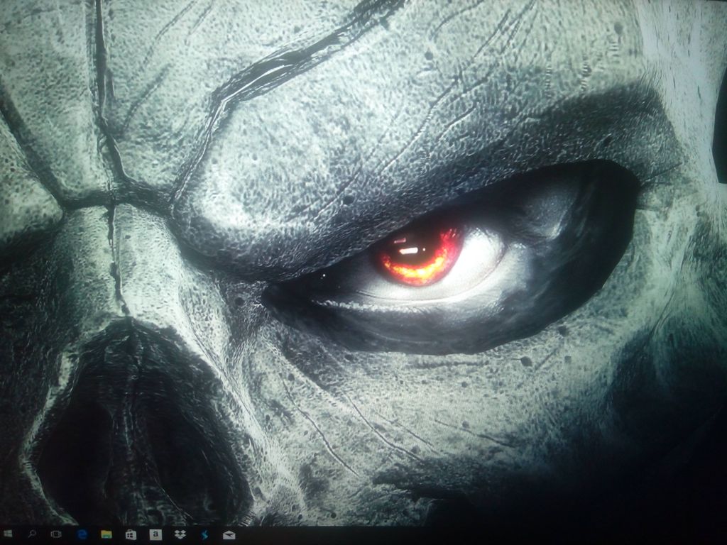727x545 pixels.
Task: Open the Windows Start menu
Action: click(x=7, y=534)
